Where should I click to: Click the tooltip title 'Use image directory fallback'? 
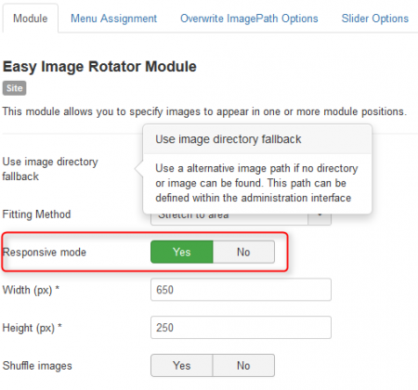(x=229, y=139)
